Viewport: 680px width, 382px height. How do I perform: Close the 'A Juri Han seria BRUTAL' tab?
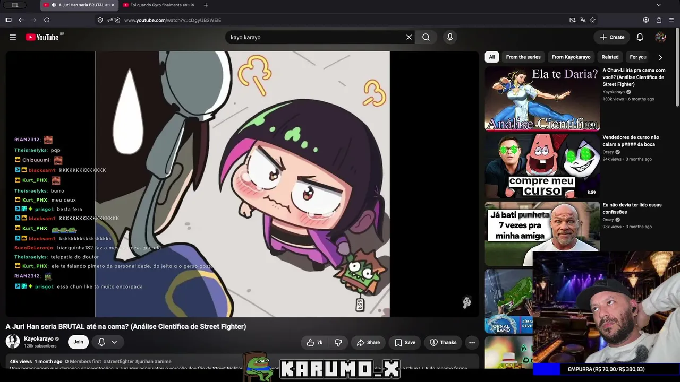[113, 5]
